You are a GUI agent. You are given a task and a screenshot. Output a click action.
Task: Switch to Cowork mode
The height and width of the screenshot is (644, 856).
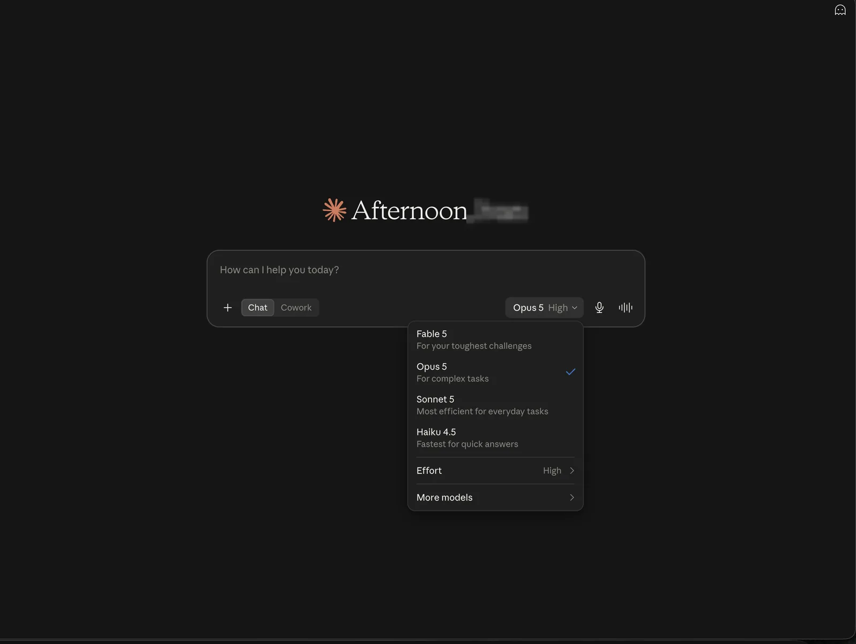click(296, 308)
